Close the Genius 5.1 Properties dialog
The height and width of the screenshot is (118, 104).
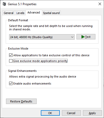[x=100, y=4]
